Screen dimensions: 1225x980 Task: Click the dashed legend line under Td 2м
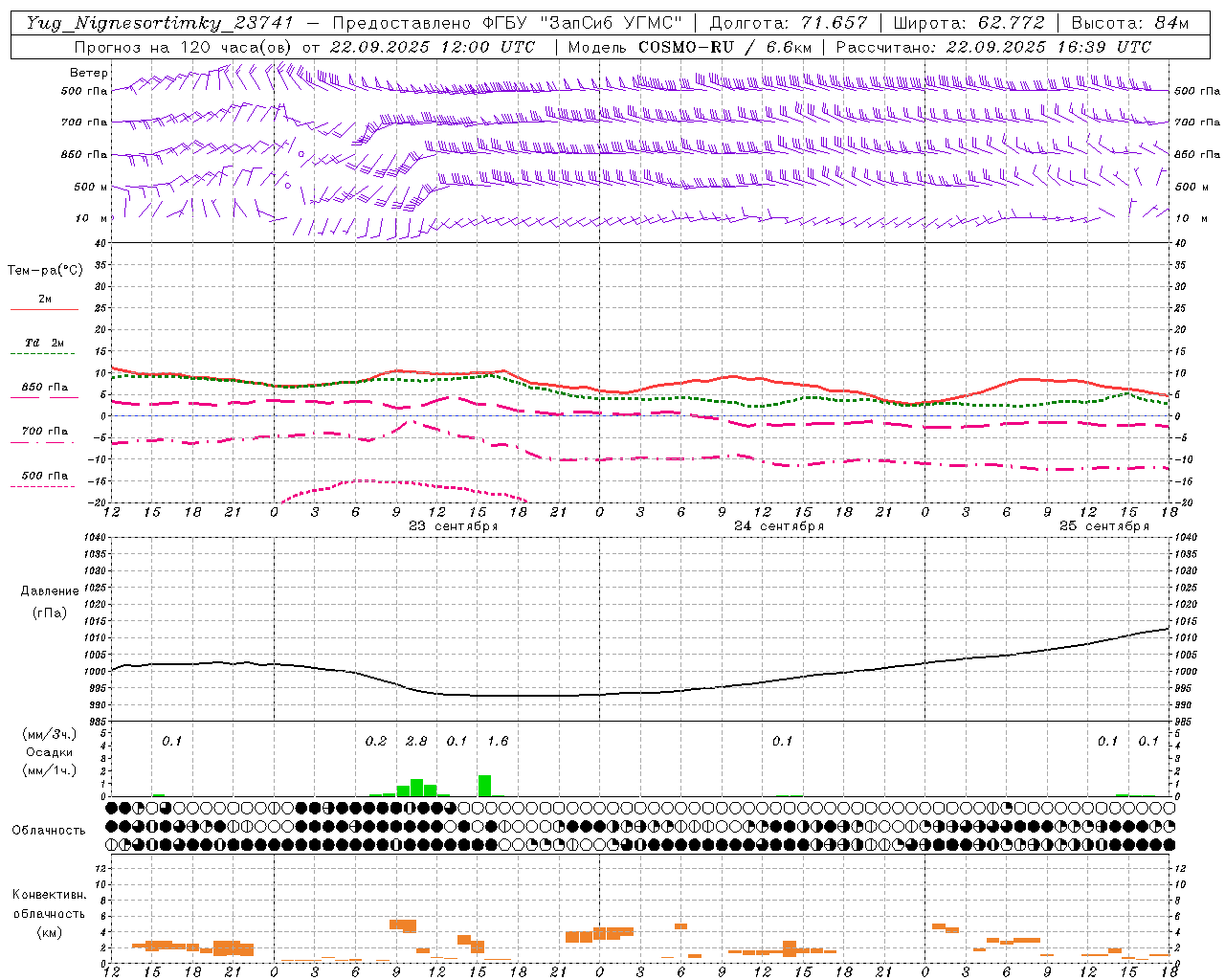(x=43, y=354)
